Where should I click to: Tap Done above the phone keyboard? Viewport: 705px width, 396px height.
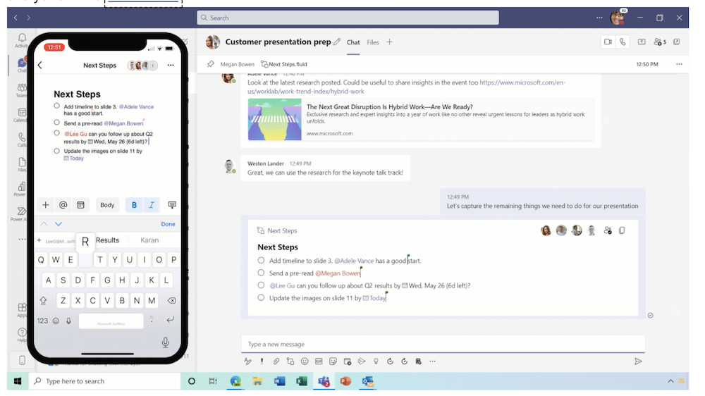(168, 224)
